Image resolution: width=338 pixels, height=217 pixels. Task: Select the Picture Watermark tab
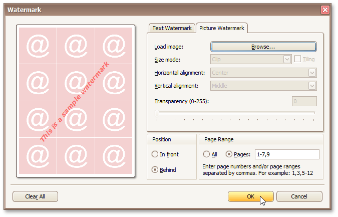(x=221, y=29)
